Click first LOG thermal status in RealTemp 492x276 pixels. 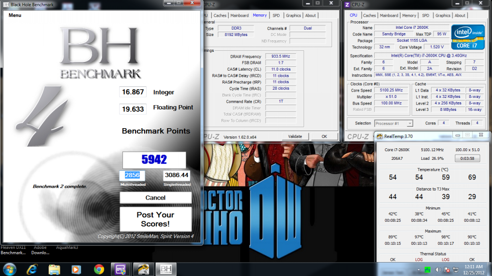click(419, 260)
